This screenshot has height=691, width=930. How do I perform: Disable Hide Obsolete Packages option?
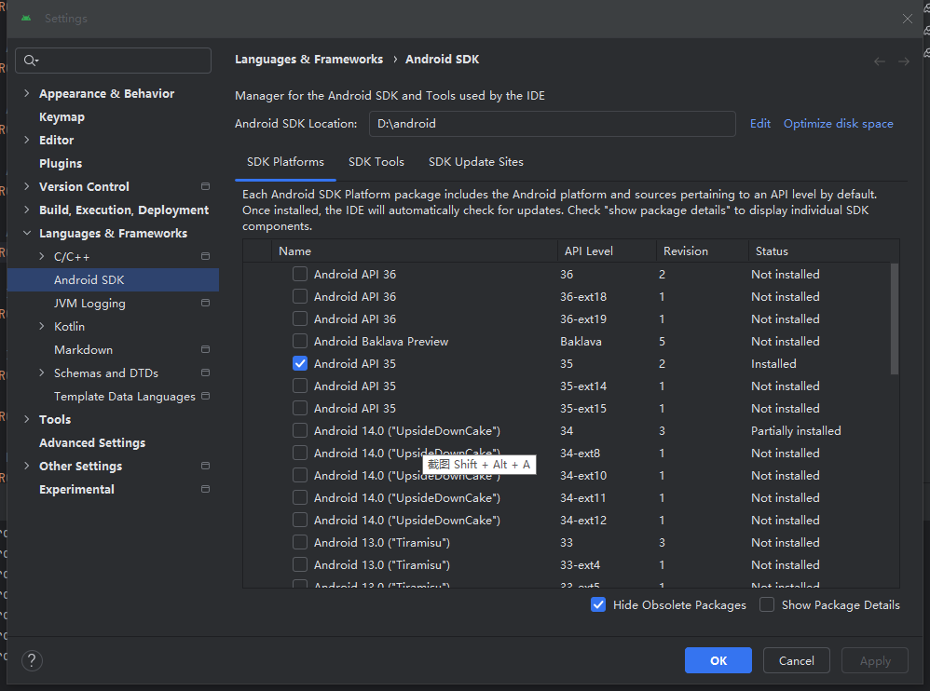(x=598, y=605)
